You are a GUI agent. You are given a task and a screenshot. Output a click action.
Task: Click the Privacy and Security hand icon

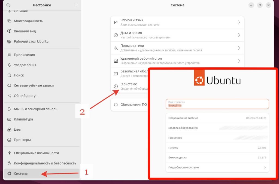9,163
